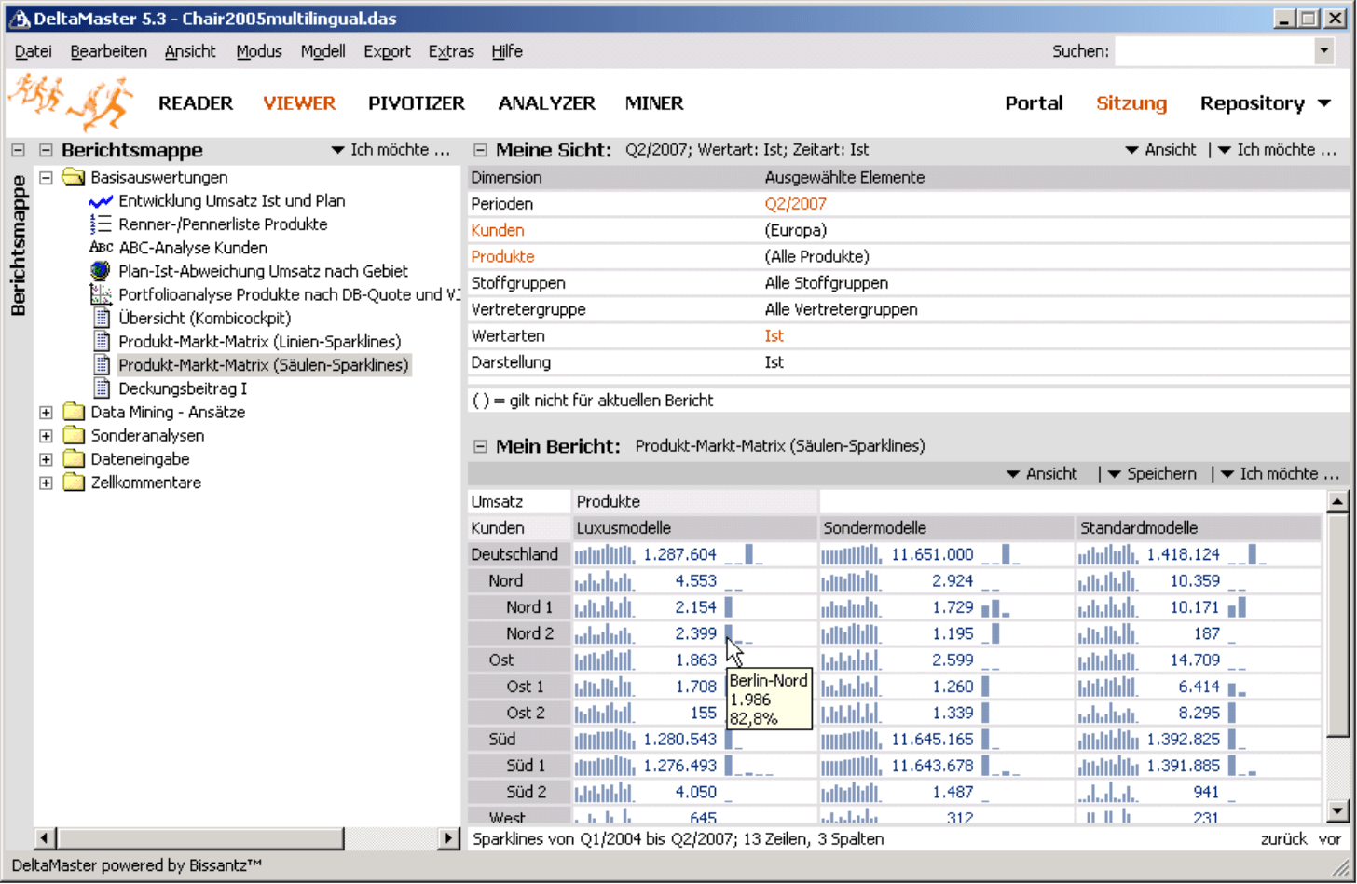Click the DeltaMaster title bar app icon
Image resolution: width=1357 pixels, height=884 pixels.
(20, 19)
